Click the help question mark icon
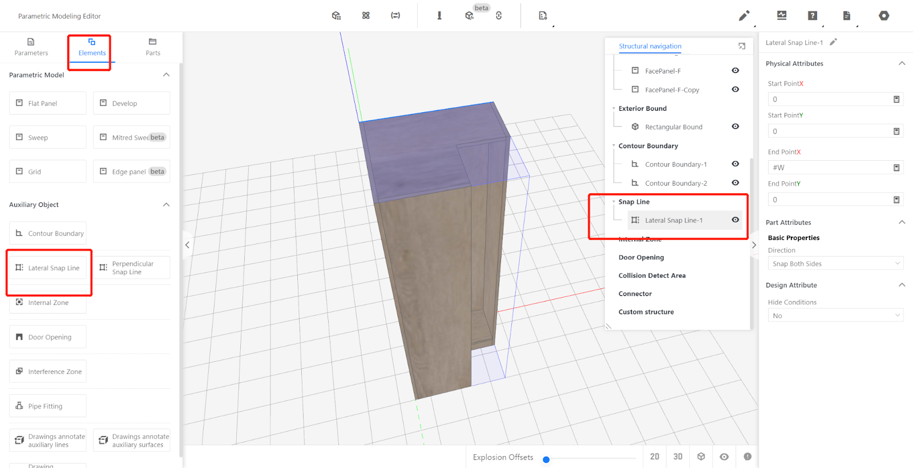The image size is (913, 468). [813, 16]
